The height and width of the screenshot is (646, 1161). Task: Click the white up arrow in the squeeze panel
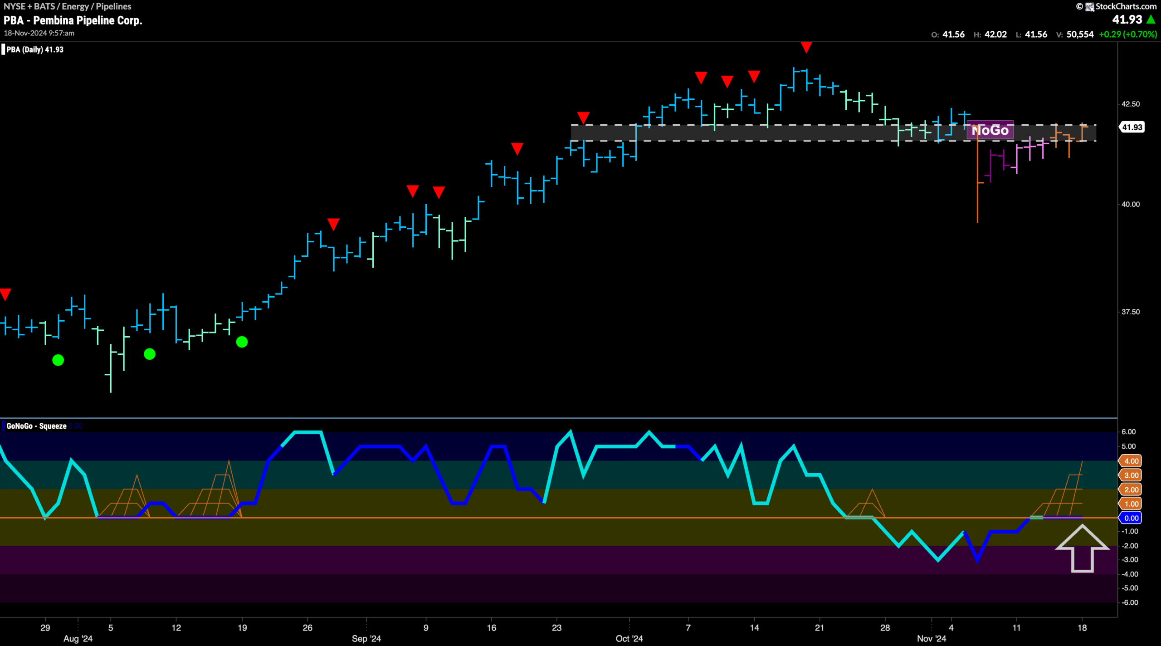(x=1082, y=548)
